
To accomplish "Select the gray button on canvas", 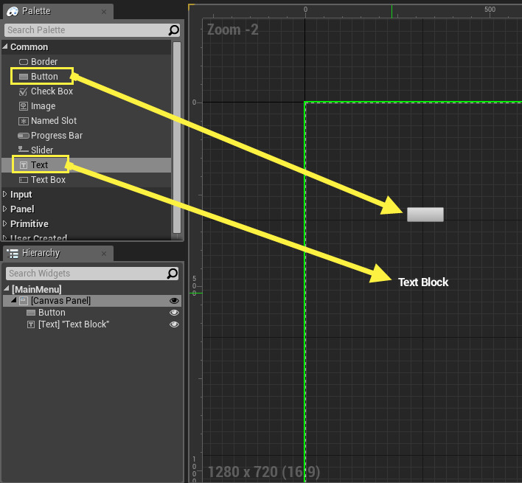I will (x=425, y=215).
